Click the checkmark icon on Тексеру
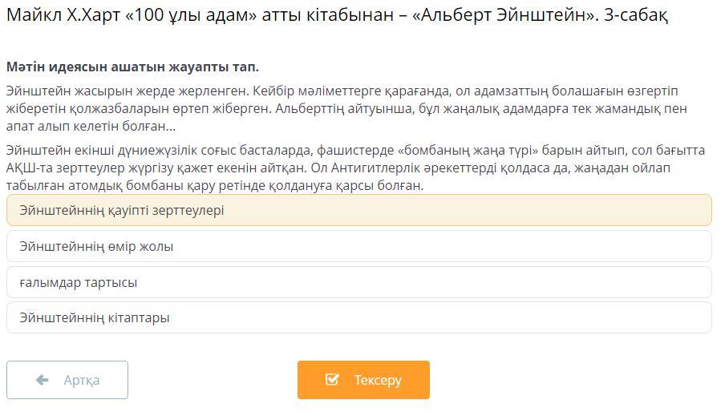 (332, 380)
